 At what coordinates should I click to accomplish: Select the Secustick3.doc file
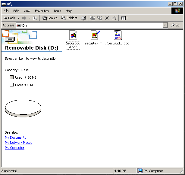(118, 35)
